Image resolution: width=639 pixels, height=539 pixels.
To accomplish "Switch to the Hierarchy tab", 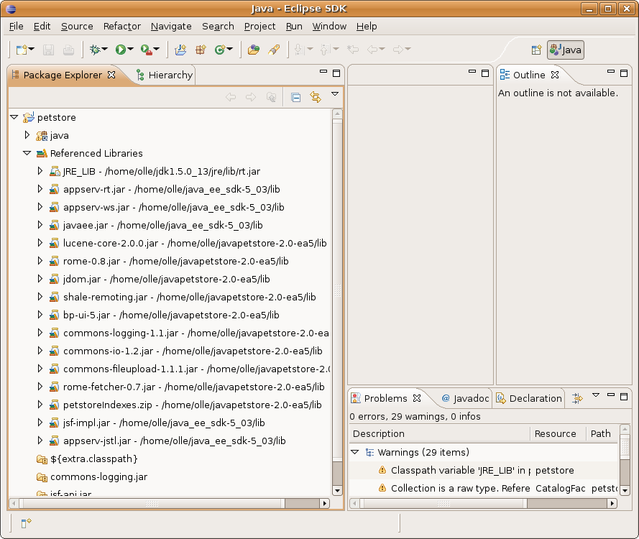I will [x=165, y=75].
